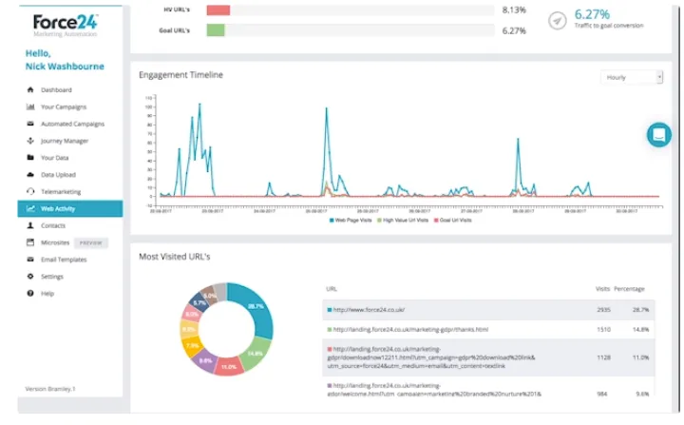Screen dimensions: 684x425
Task: Click the marketing-gdpr/thanks.html URL link
Action: click(409, 330)
